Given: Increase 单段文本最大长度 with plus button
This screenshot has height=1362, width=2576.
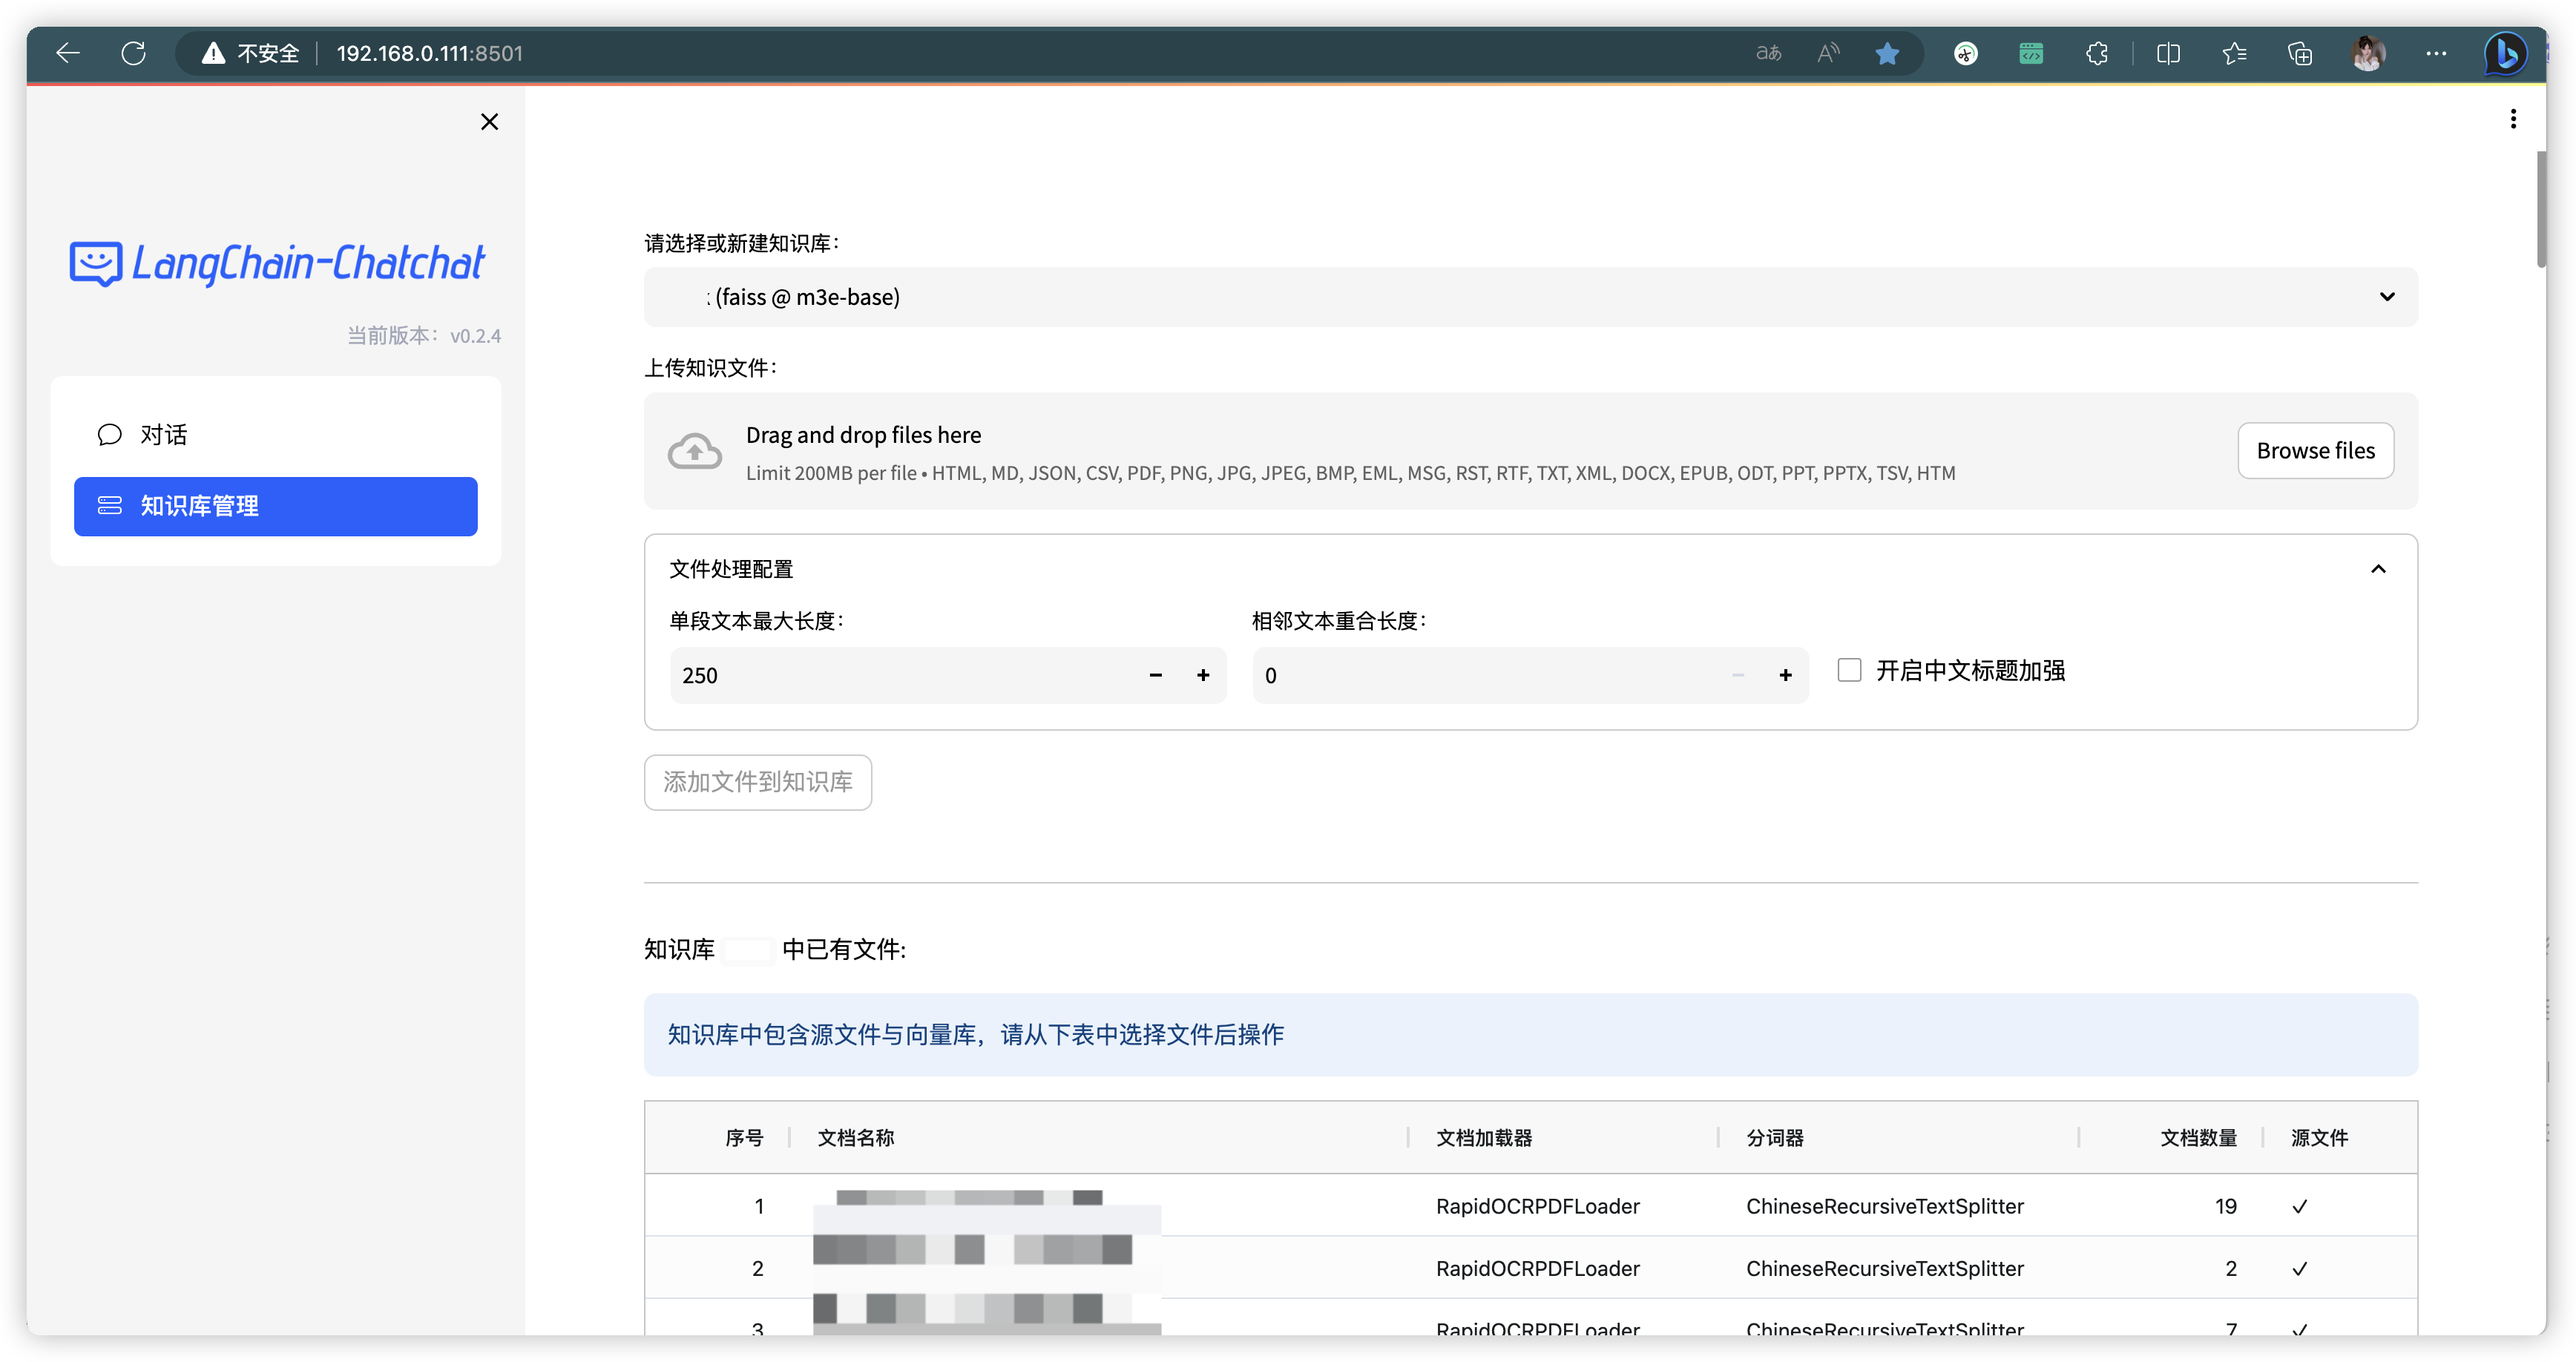Looking at the screenshot, I should [x=1203, y=675].
